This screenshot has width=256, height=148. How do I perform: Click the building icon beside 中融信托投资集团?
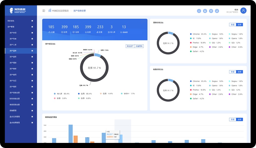point(50,11)
